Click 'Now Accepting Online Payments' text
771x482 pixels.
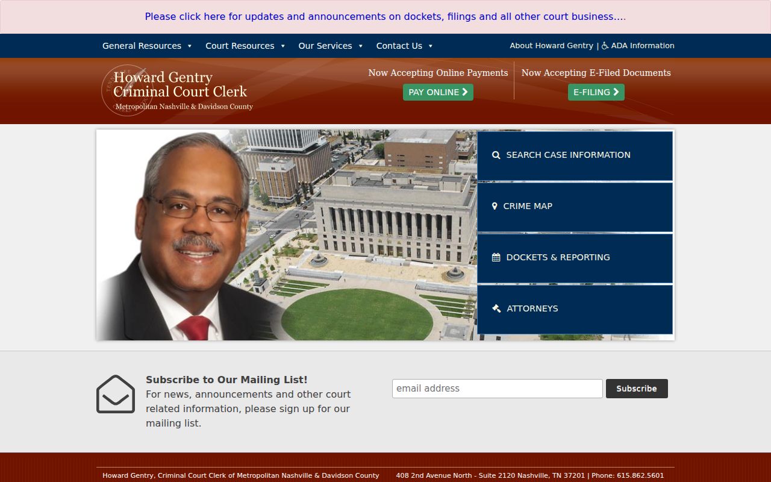pyautogui.click(x=438, y=73)
